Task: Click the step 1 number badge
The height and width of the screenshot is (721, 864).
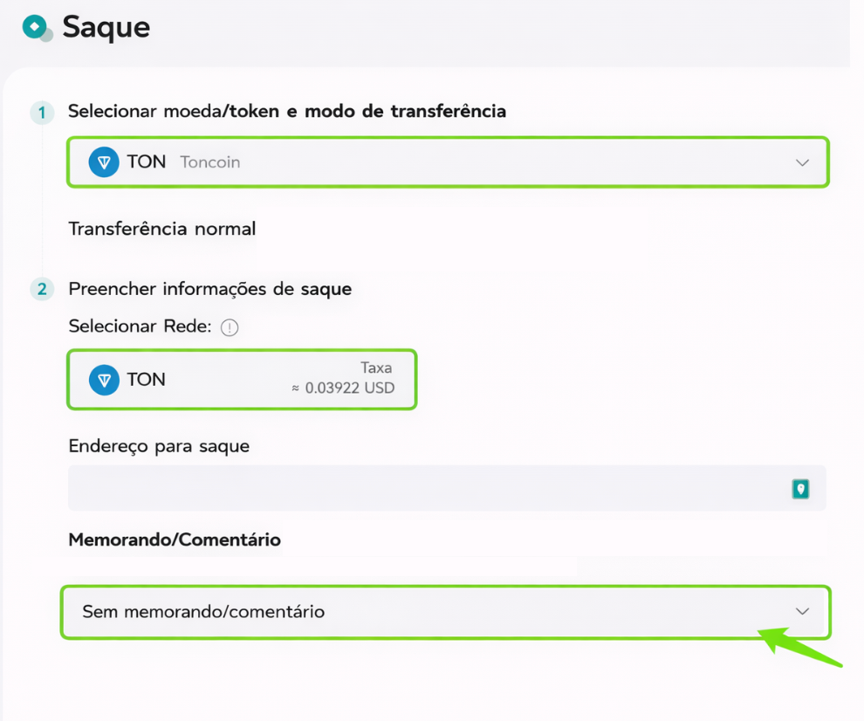Action: 42,113
